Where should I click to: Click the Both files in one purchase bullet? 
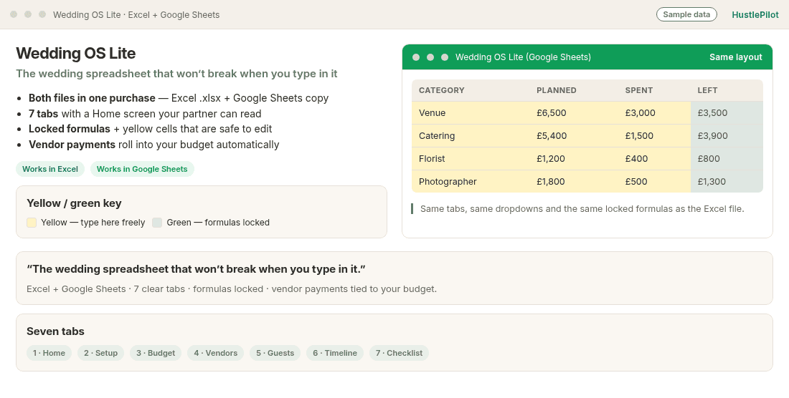(x=179, y=98)
